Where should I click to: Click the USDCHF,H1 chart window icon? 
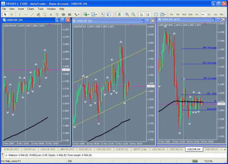click(x=74, y=21)
